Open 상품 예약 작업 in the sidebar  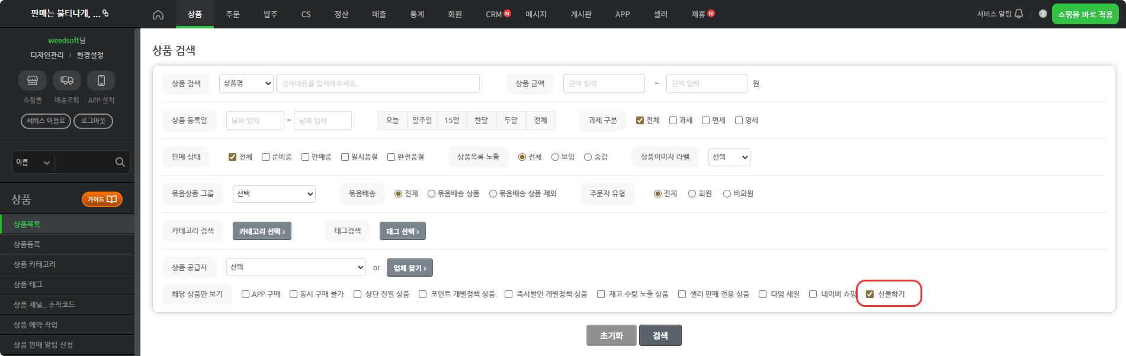[x=67, y=325]
